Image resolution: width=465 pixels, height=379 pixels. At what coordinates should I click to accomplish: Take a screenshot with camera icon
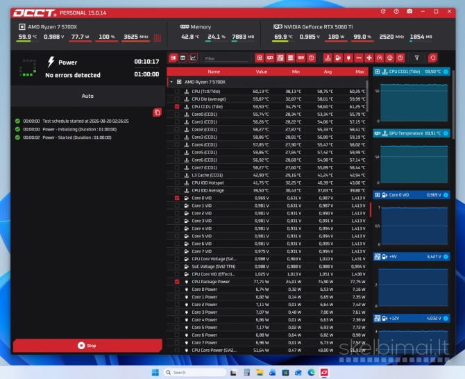[409, 12]
